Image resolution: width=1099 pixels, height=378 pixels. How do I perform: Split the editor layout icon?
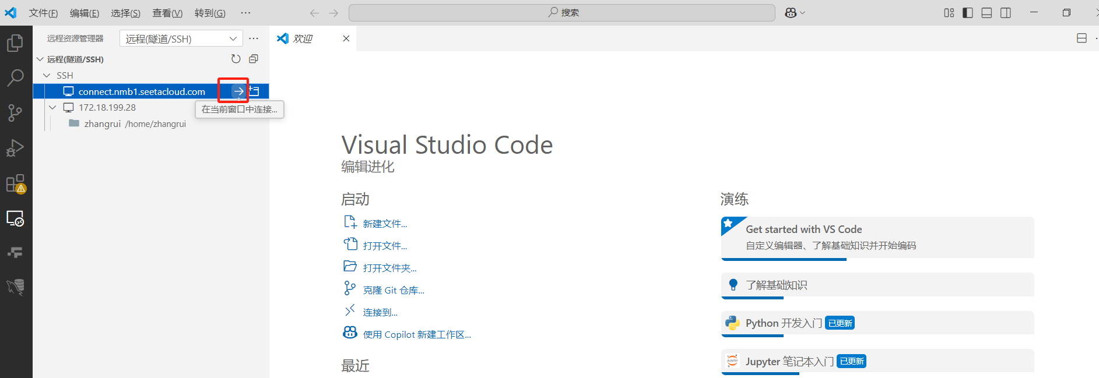pos(1082,38)
